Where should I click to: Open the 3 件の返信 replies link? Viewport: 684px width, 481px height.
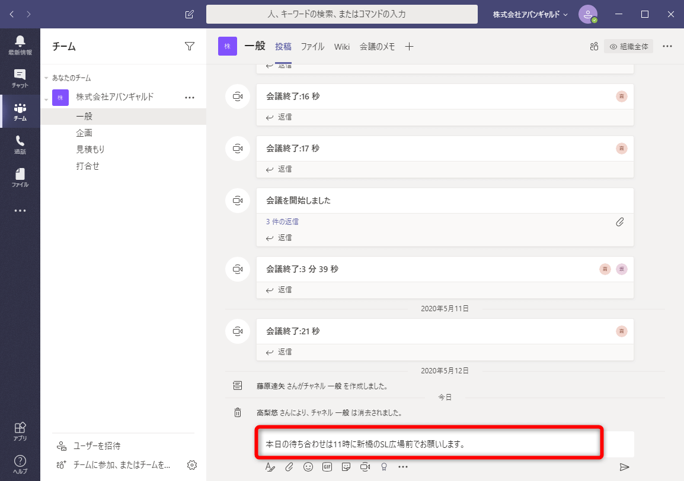click(282, 221)
